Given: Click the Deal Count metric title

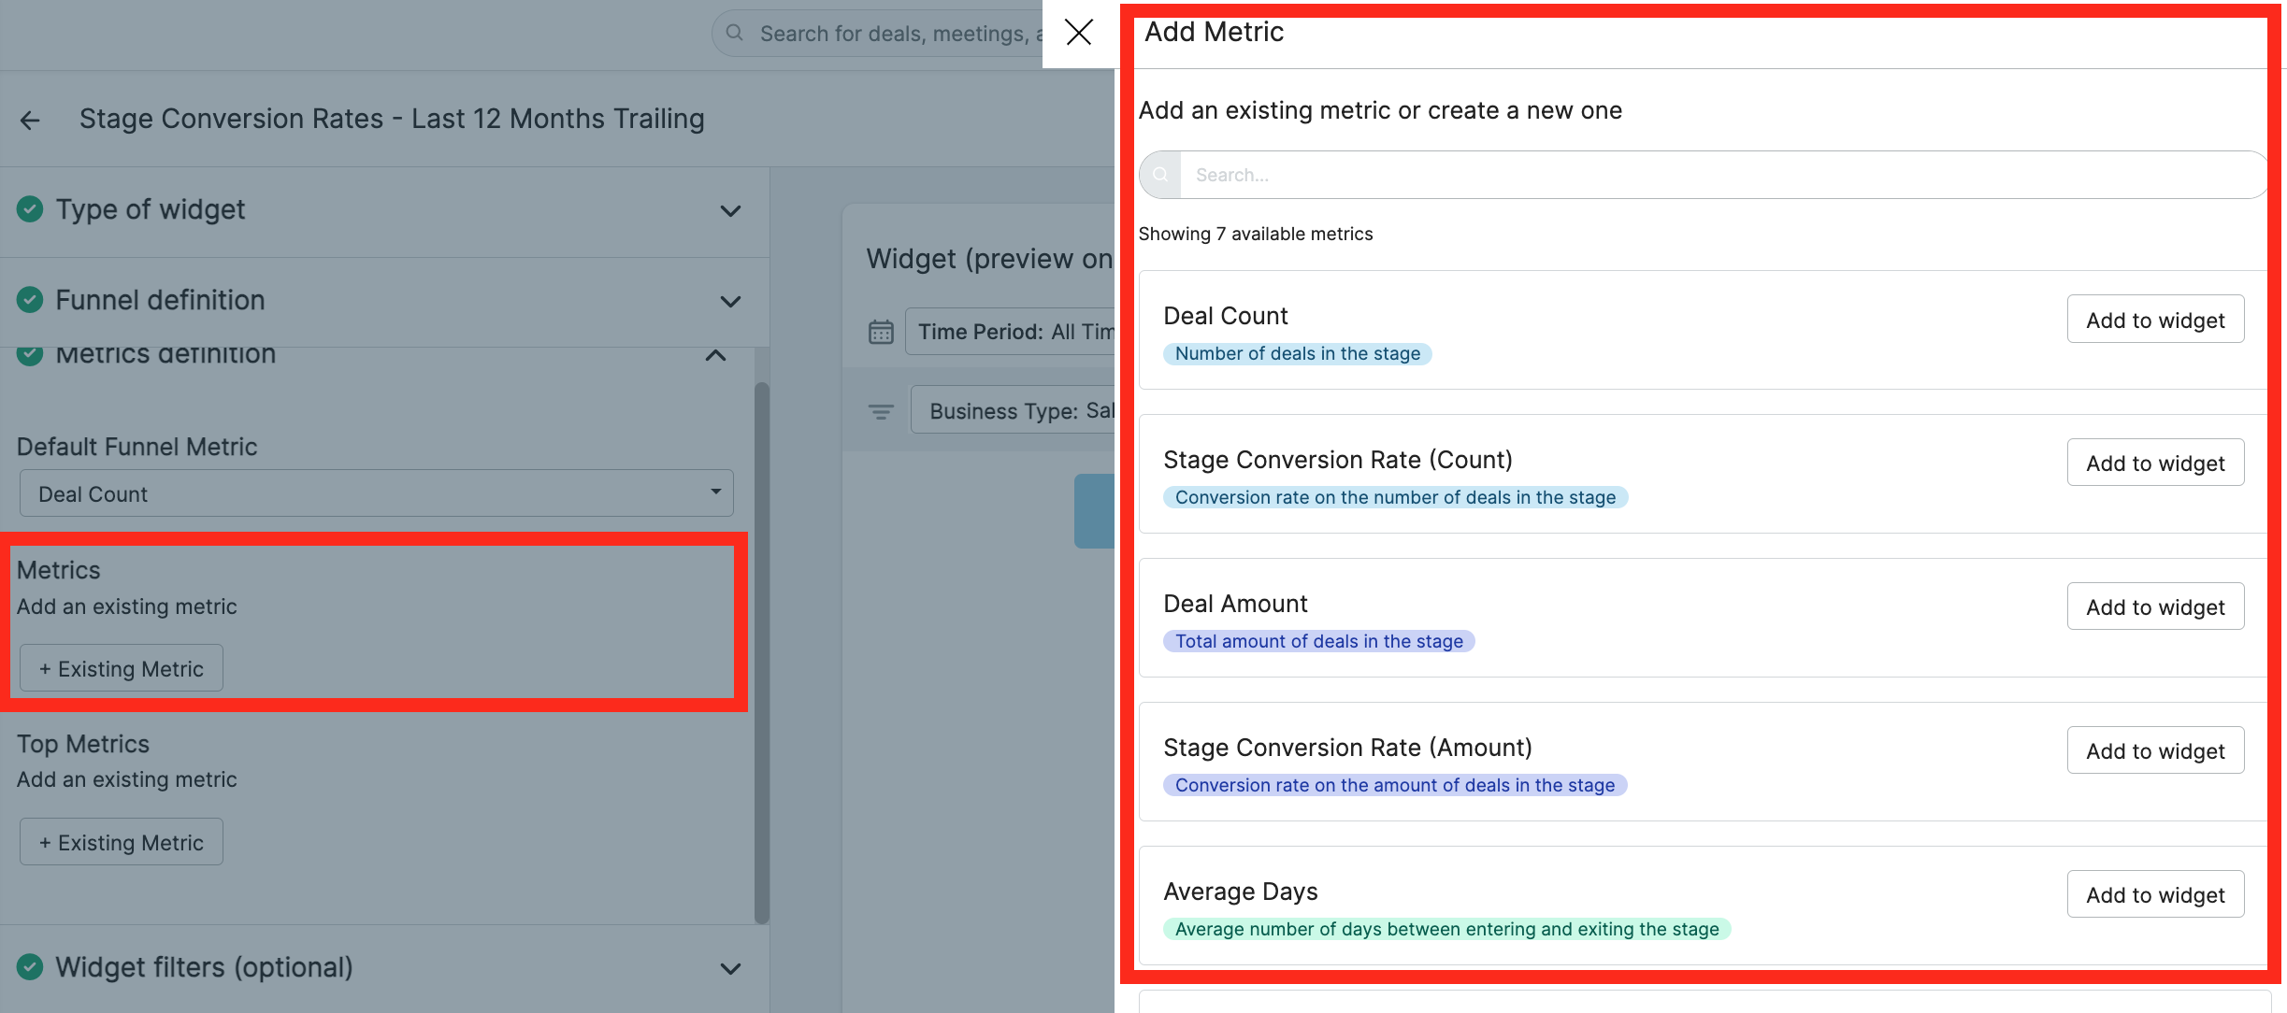Looking at the screenshot, I should pos(1226,316).
